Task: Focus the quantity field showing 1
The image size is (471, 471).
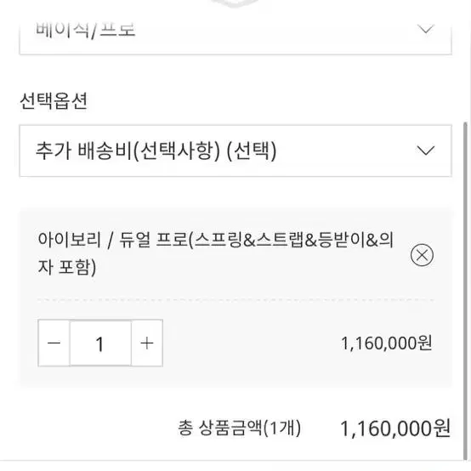Action: point(100,343)
